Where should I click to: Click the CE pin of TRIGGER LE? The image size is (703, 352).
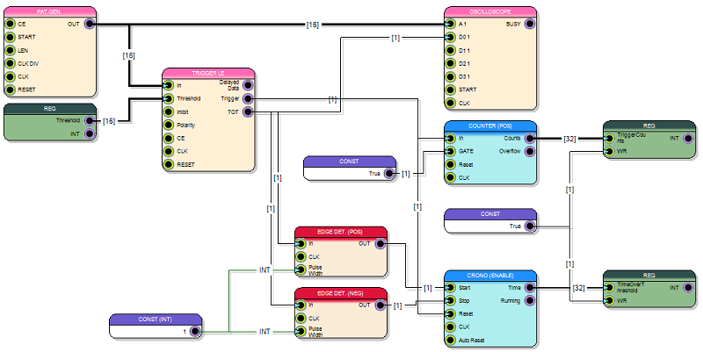coord(169,138)
